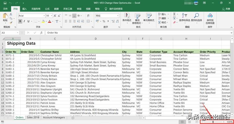This screenshot has width=234, height=124.
Task: Apply Percent Style format
Action: [x=104, y=21]
